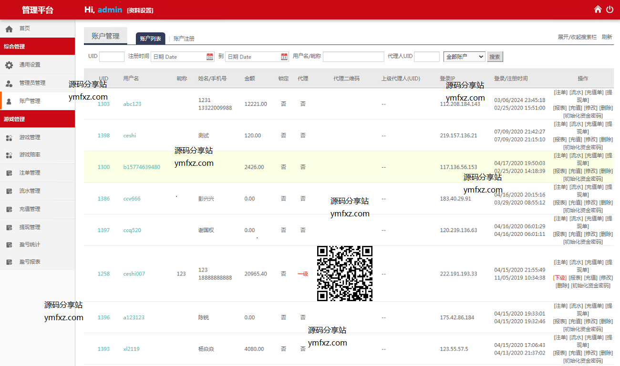Toggle search bar via 展开/收起搜索栏
The image size is (620, 366).
[577, 37]
